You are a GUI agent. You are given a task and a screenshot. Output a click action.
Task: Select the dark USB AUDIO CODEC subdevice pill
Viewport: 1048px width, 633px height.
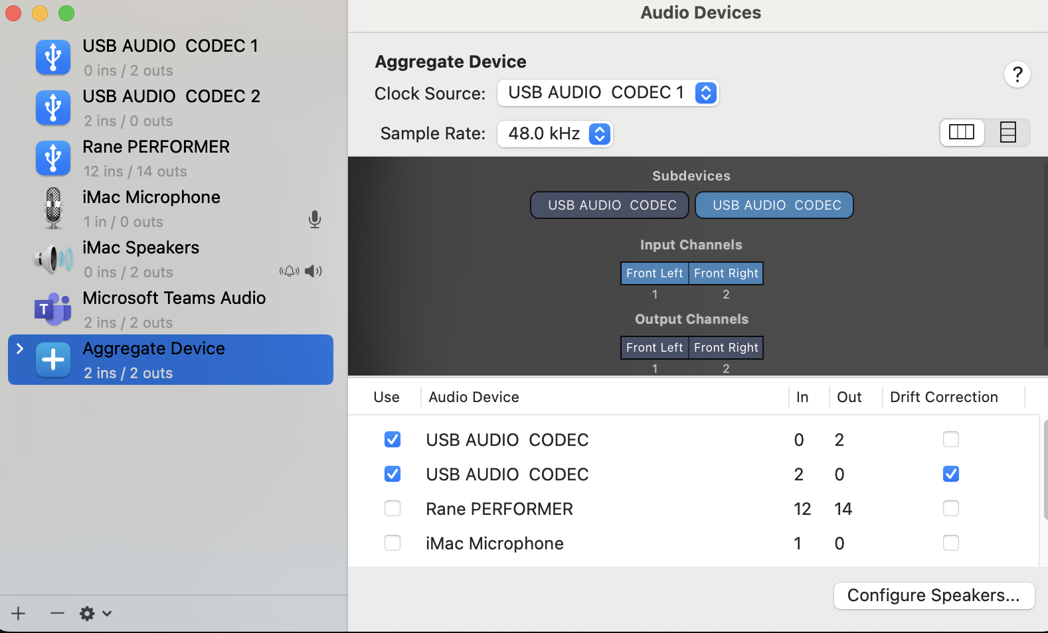click(x=610, y=205)
